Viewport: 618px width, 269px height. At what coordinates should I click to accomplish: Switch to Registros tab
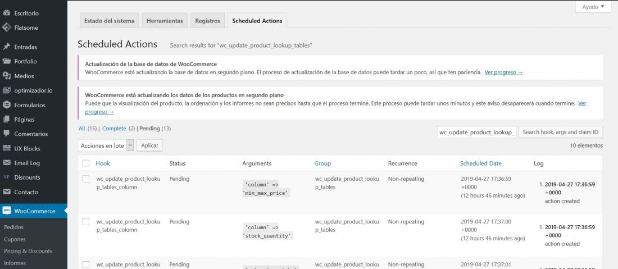[208, 21]
